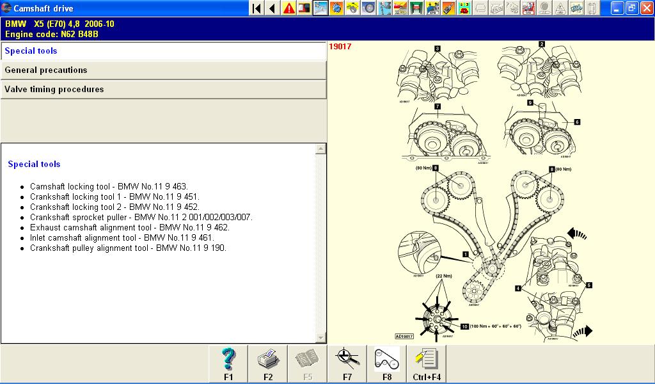Open the blue dotted-ring icon on orange
Viewport: 655px width, 384px height.
336,8
